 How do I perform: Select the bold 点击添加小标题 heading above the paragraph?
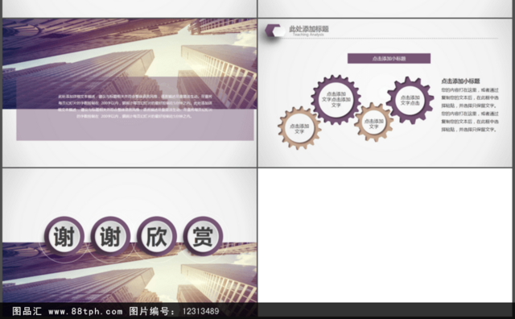click(x=460, y=81)
